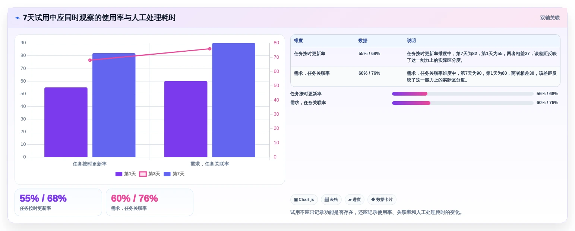Click the blue 第7天 legend swatch
This screenshot has width=575, height=231.
[x=167, y=174]
